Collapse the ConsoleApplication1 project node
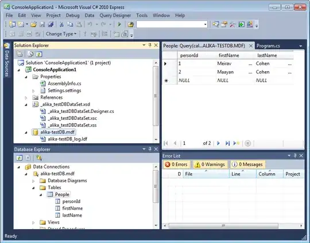 click(19, 70)
